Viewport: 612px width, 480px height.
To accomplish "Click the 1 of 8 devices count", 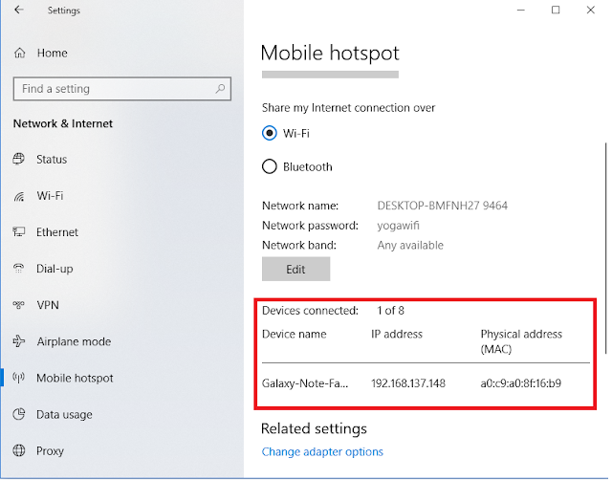I will pyautogui.click(x=391, y=311).
